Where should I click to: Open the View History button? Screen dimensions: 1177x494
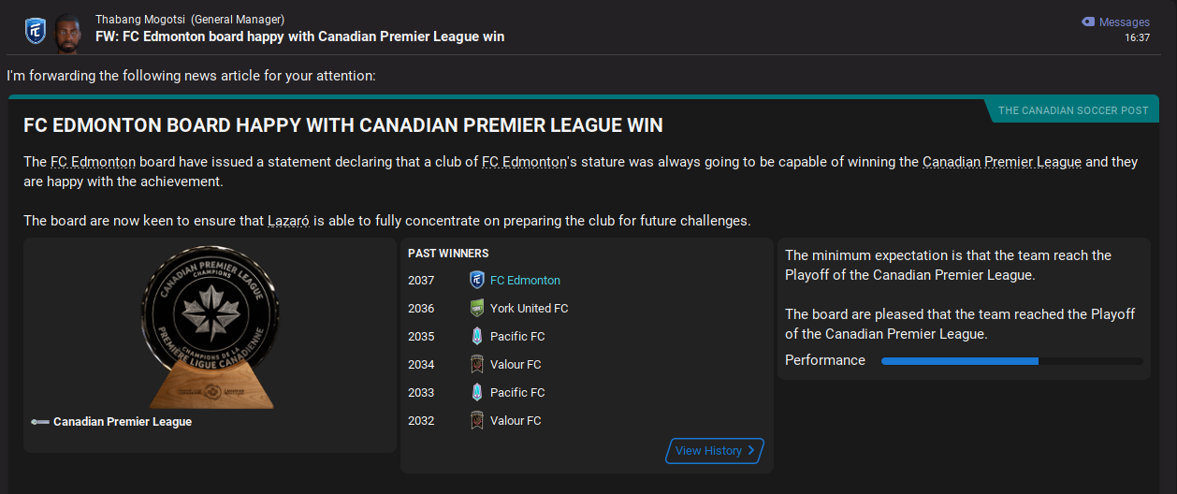pos(715,451)
